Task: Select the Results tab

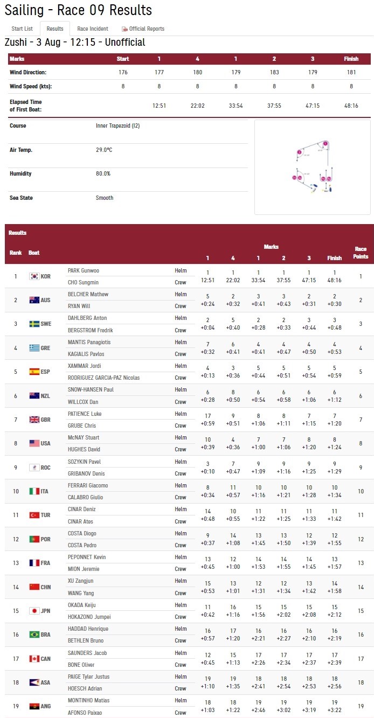Action: click(x=55, y=29)
